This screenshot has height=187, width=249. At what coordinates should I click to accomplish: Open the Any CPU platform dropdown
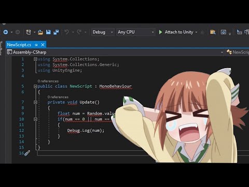point(136,32)
